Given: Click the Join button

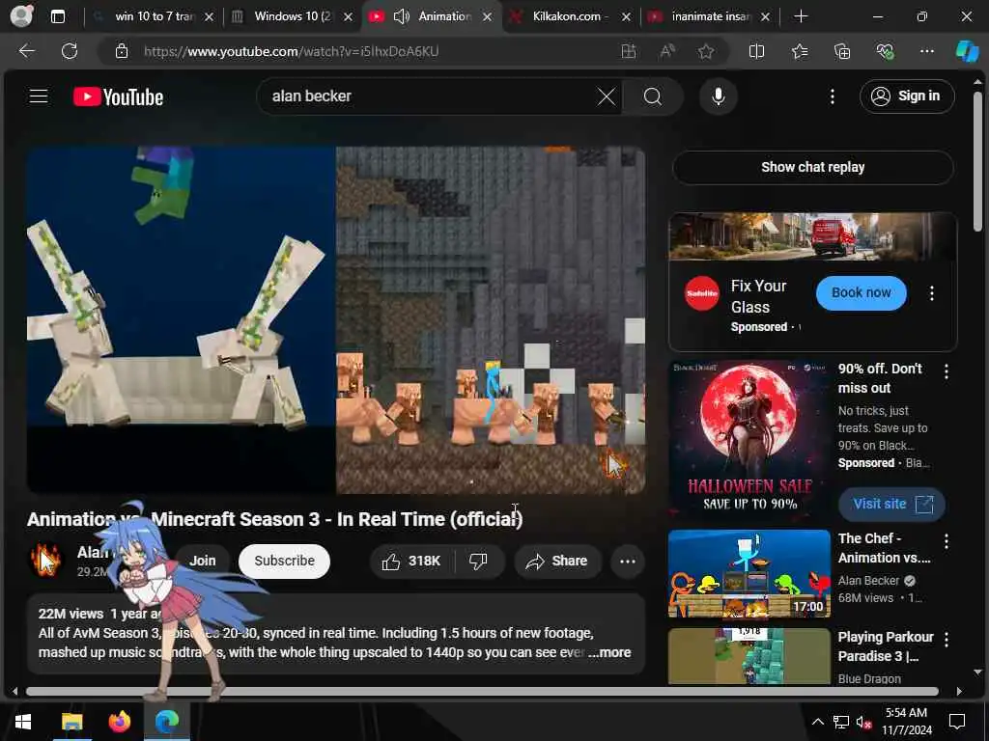Looking at the screenshot, I should click(x=202, y=561).
